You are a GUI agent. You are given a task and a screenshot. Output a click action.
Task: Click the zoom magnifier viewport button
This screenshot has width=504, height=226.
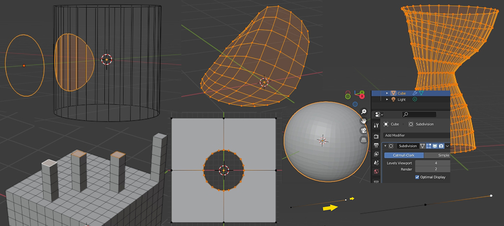(364, 111)
